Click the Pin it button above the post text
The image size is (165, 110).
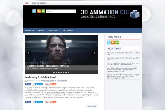[48, 84]
